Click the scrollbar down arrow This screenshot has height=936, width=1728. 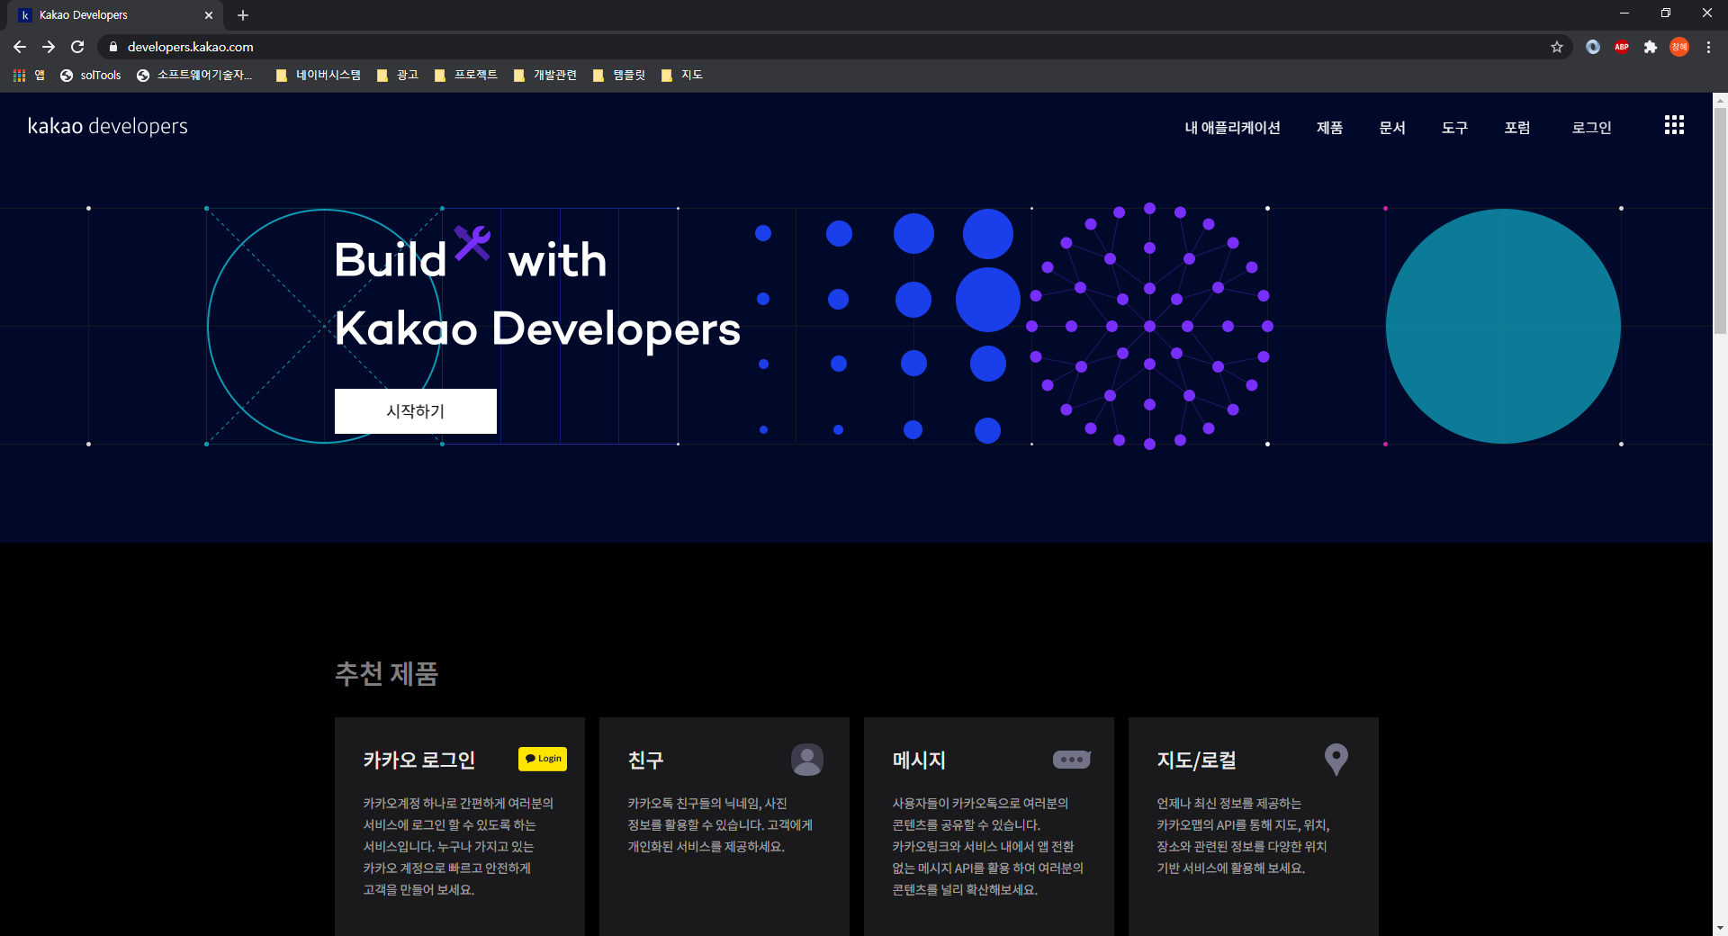click(x=1720, y=928)
